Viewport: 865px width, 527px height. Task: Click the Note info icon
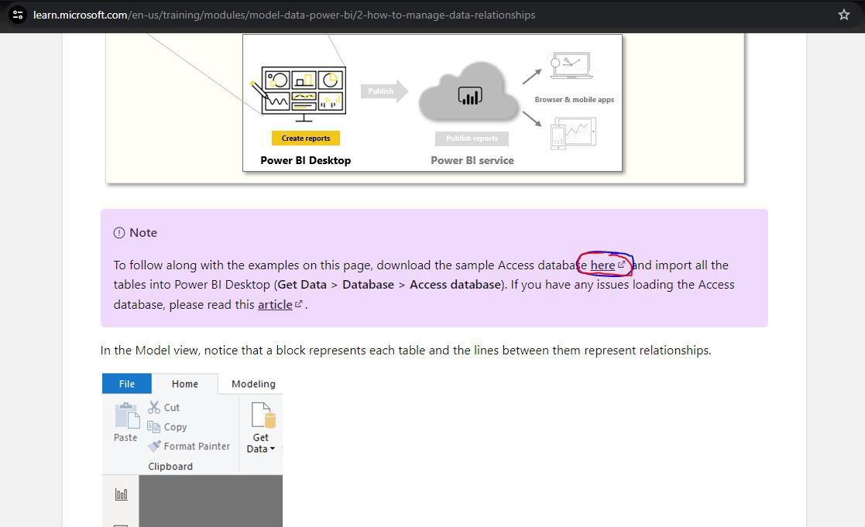point(119,233)
